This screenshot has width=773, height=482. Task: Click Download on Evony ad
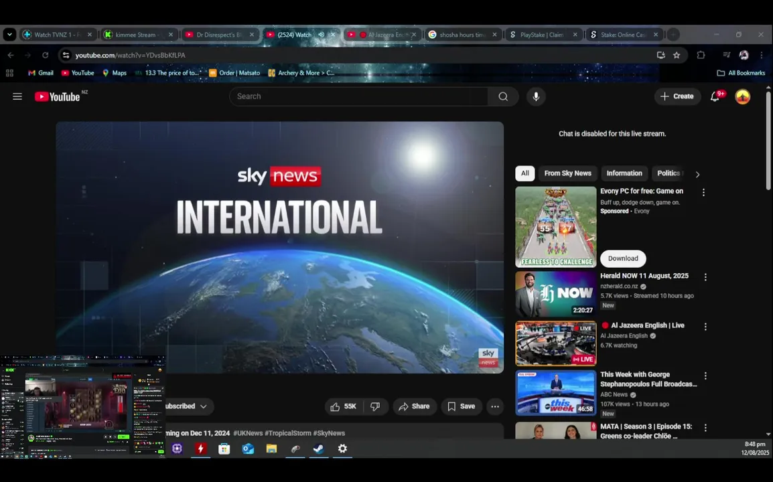(x=623, y=258)
